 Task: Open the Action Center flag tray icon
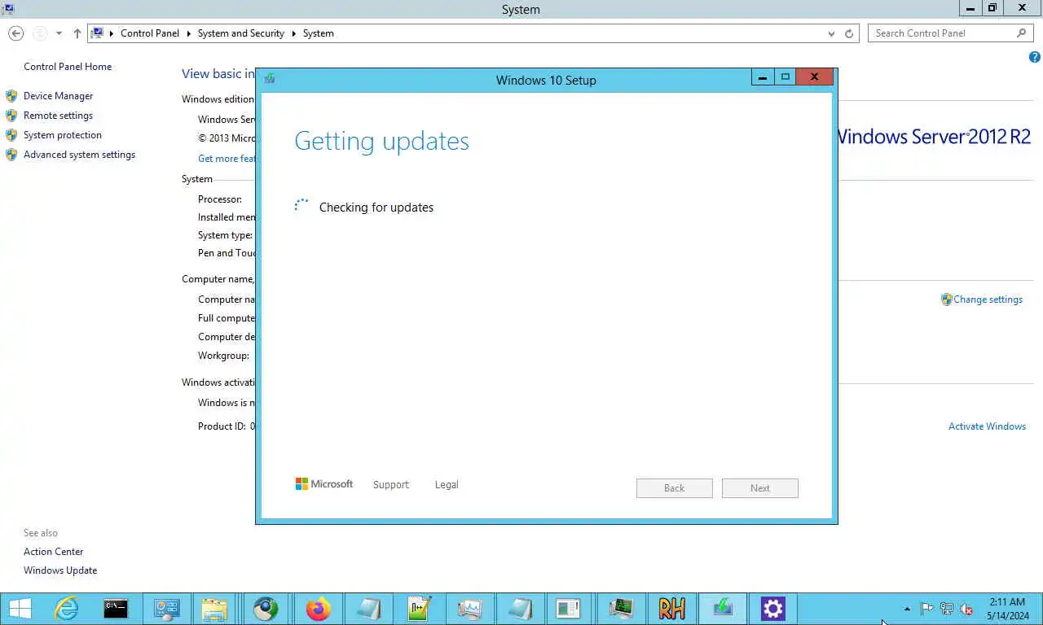click(x=926, y=609)
